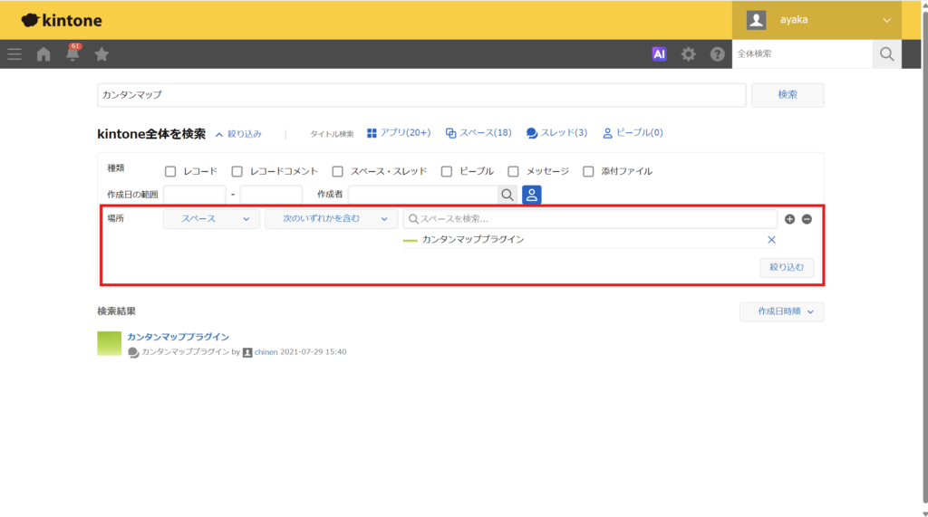Click the 検索結果 heading text
The width and height of the screenshot is (928, 517).
pyautogui.click(x=117, y=311)
